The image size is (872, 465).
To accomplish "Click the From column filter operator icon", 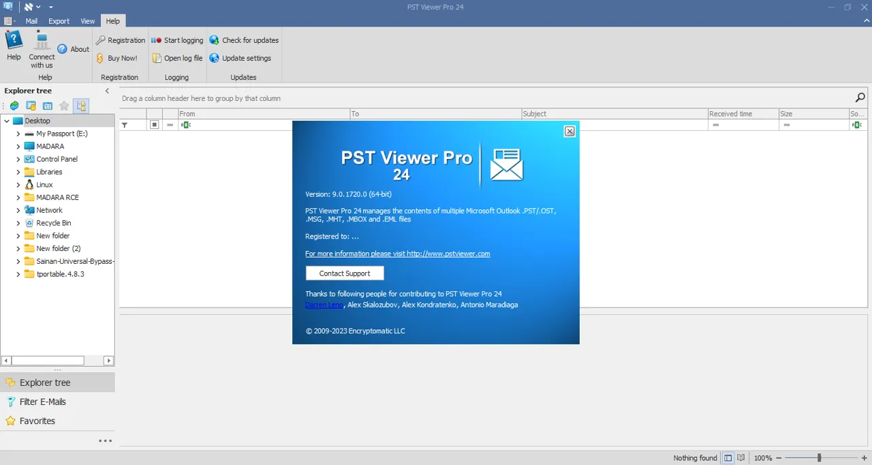I will pyautogui.click(x=185, y=125).
